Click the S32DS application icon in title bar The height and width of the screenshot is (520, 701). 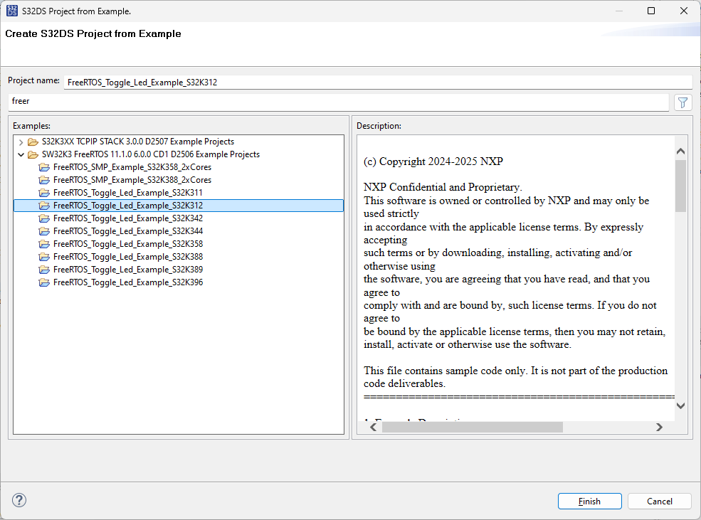(x=12, y=11)
